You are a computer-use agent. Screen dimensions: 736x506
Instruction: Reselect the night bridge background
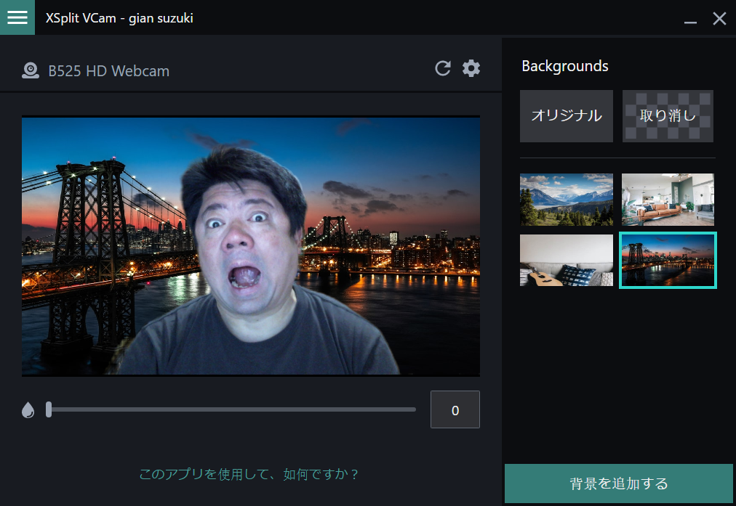(x=668, y=261)
